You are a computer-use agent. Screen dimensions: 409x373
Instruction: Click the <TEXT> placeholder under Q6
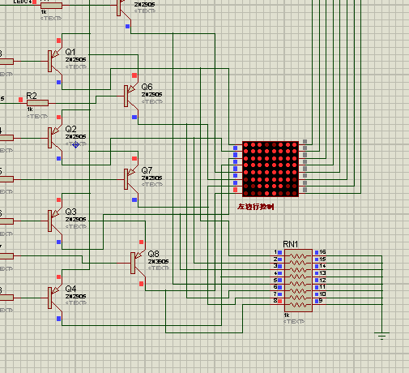(x=152, y=101)
